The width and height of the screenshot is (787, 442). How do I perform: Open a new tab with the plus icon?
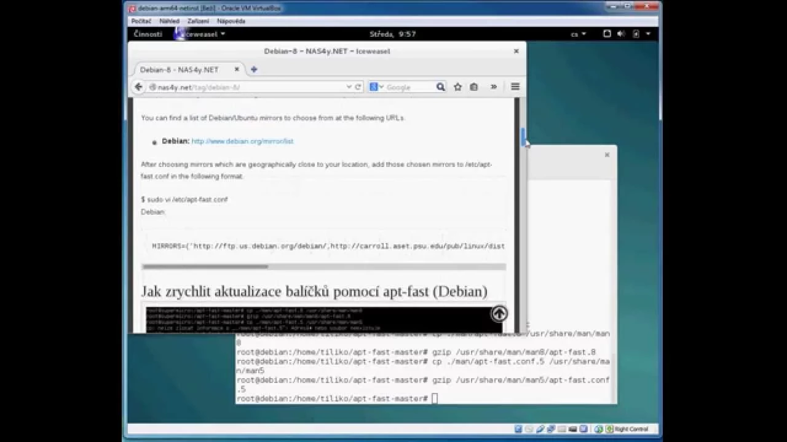coord(254,69)
